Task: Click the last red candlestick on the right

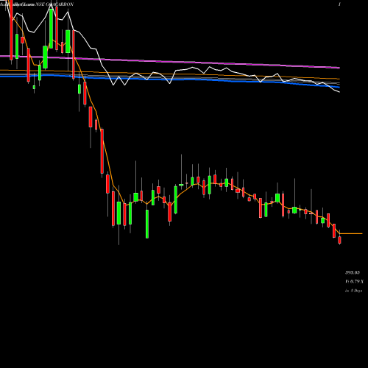Action: pyautogui.click(x=339, y=240)
